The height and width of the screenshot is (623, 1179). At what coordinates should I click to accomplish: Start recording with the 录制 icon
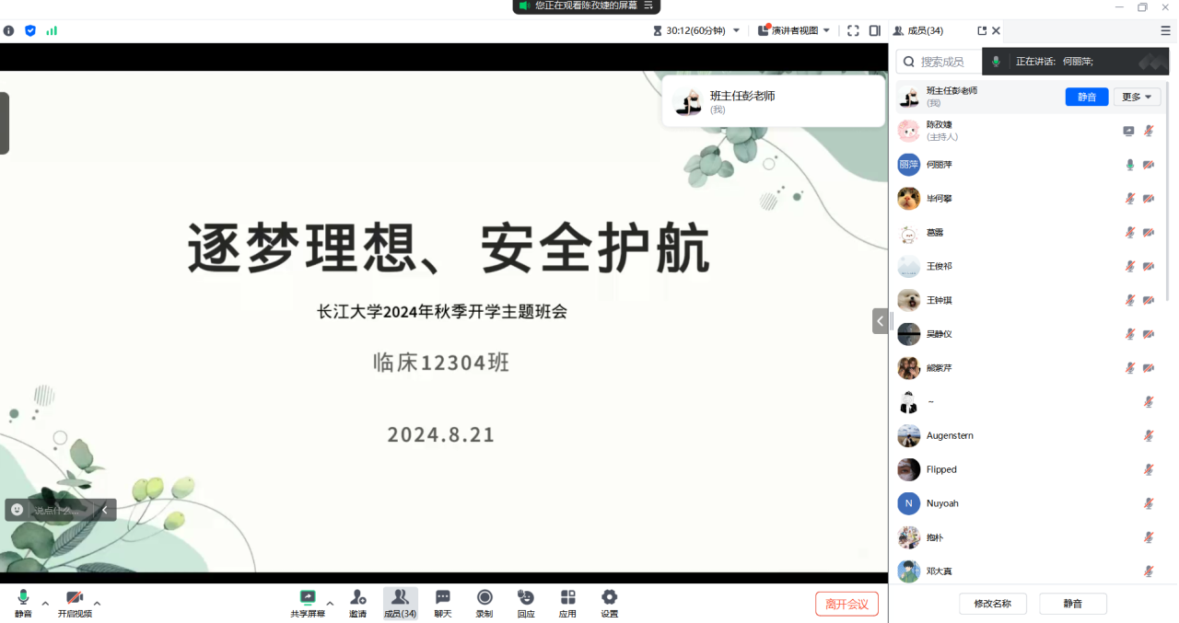tap(484, 603)
